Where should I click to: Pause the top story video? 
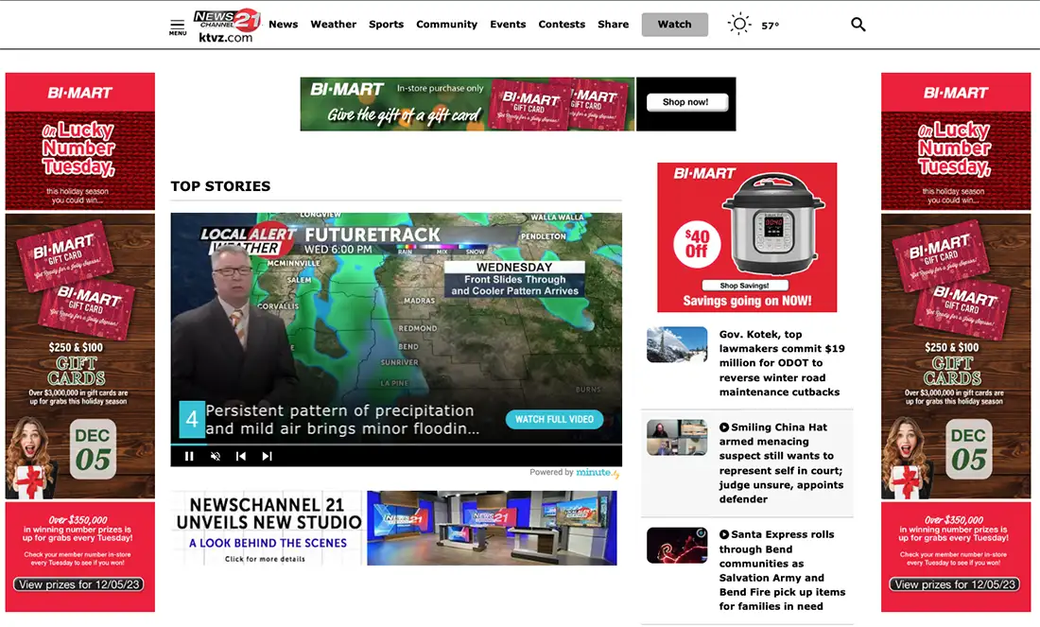click(189, 456)
